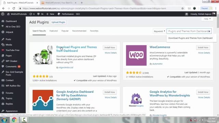Expand the Help dropdown
Viewport: 219px width, 123px height.
click(x=207, y=19)
